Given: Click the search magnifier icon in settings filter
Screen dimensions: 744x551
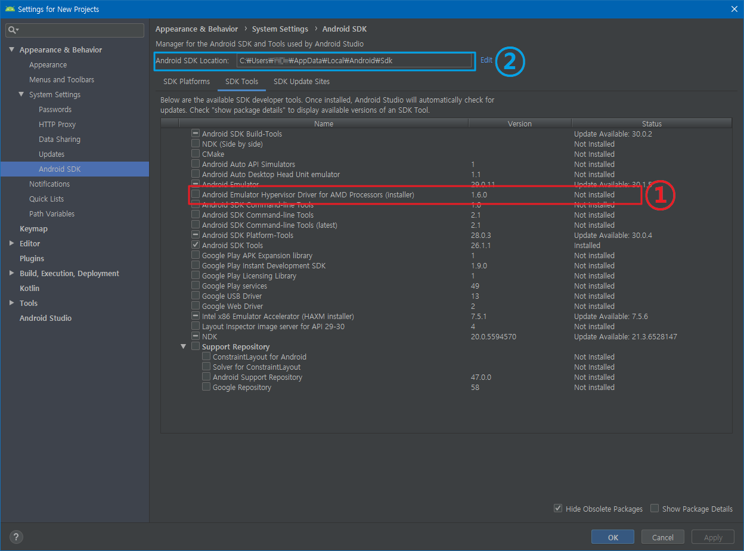Looking at the screenshot, I should [x=13, y=30].
